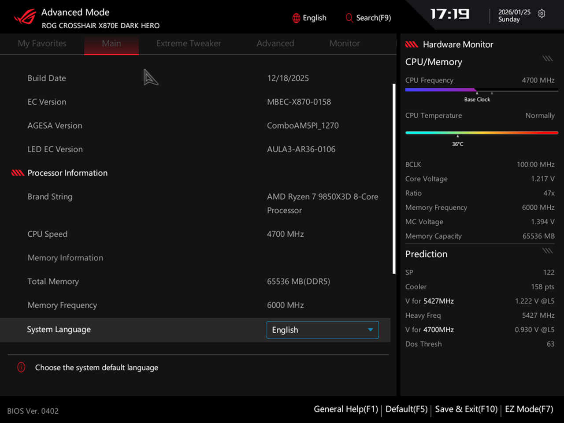This screenshot has height=423, width=564.
Task: Click the EC Version label
Action: [x=47, y=102]
